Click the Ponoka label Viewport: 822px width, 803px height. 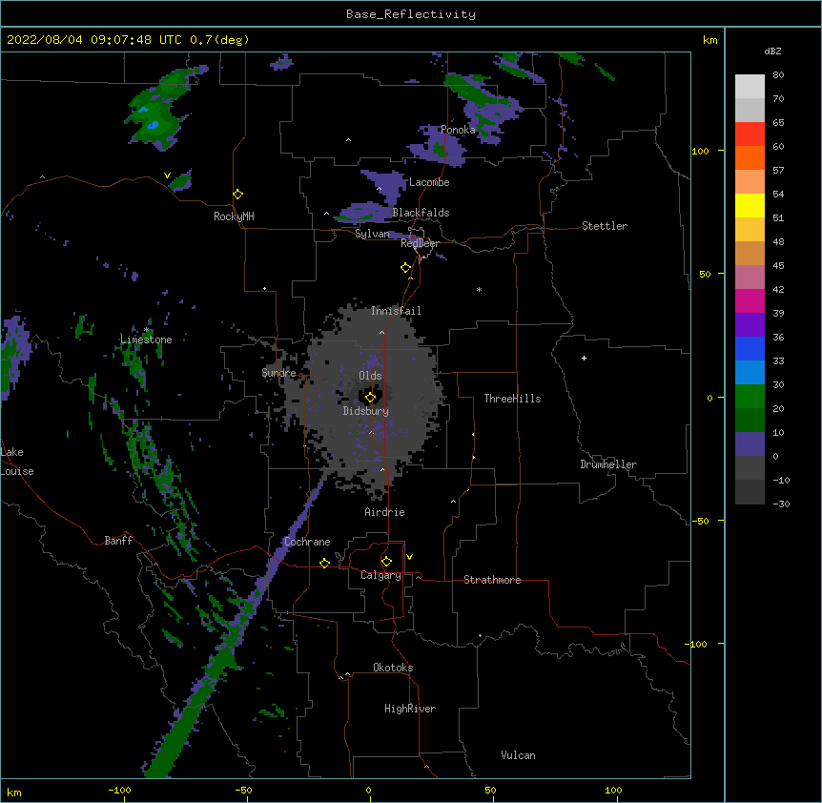(458, 130)
